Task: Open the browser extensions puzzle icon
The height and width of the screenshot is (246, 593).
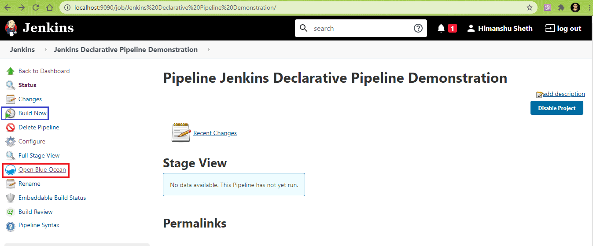Action: 561,7
